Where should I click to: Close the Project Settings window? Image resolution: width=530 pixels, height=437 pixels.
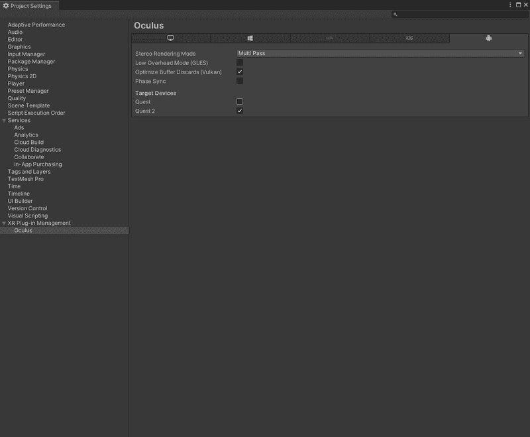pos(525,5)
